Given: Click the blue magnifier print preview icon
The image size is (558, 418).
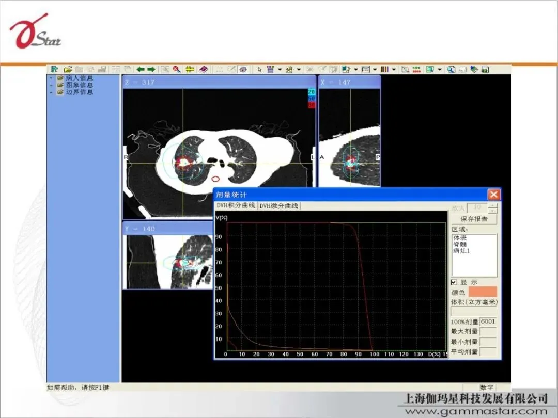Looking at the screenshot, I should point(451,69).
